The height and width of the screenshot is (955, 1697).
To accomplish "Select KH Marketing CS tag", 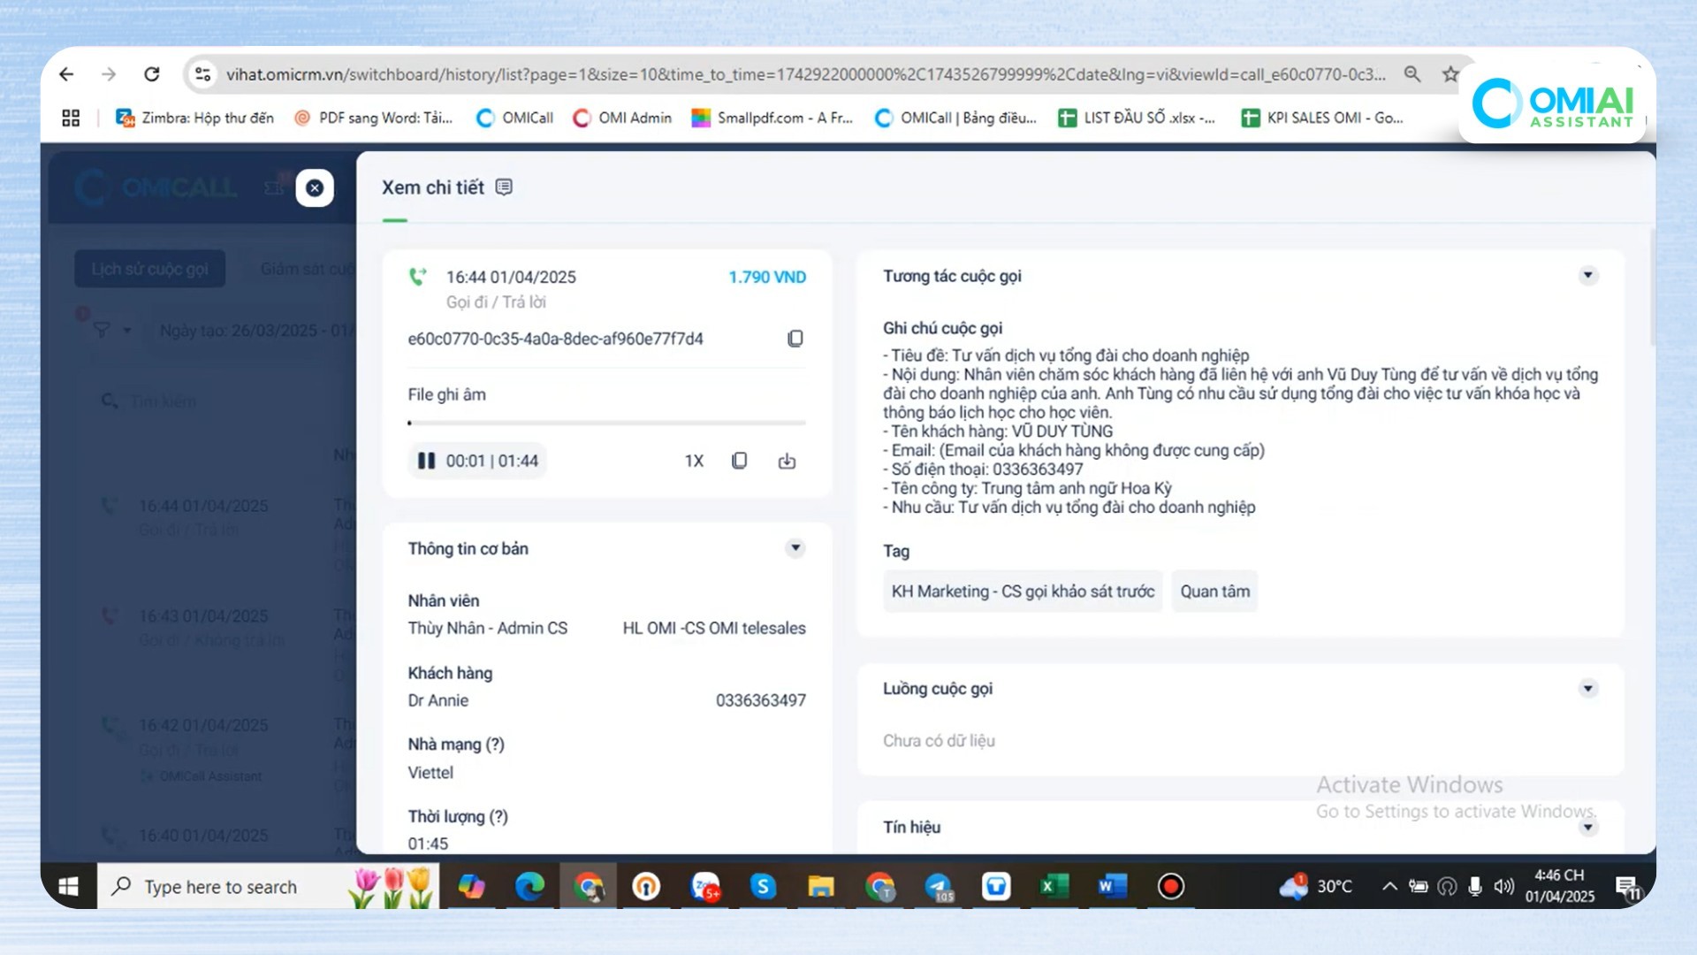I will pyautogui.click(x=1023, y=592).
